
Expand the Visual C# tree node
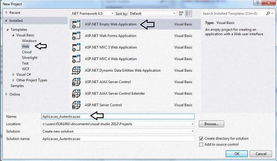pos(13,75)
